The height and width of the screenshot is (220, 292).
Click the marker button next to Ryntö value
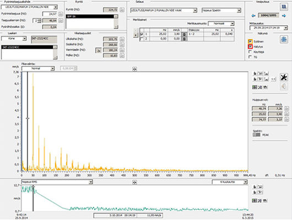pyautogui.click(x=122, y=10)
